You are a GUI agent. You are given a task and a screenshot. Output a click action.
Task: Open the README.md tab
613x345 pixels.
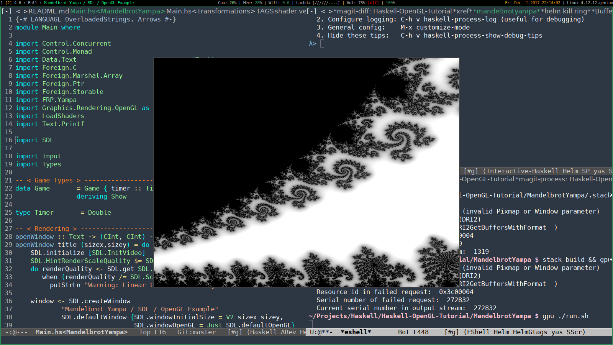tap(49, 11)
